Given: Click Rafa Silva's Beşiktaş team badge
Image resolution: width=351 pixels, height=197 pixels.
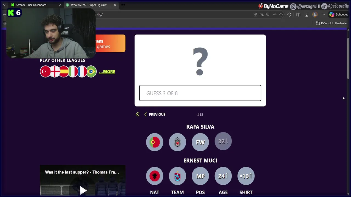Looking at the screenshot, I should [177, 142].
